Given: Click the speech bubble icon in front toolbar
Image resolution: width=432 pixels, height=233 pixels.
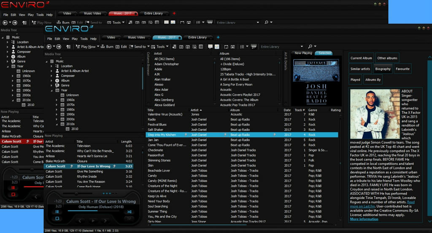Looking at the screenshot, I should pos(210,47).
